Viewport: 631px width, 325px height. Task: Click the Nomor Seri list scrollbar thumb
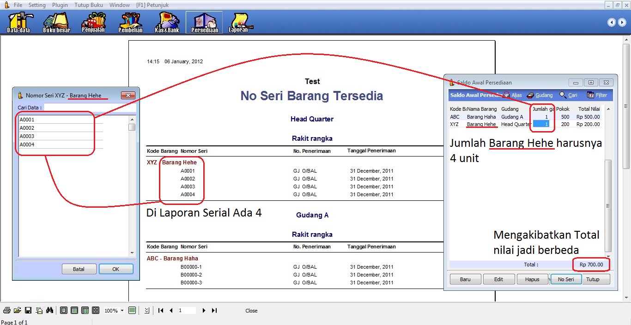pyautogui.click(x=132, y=127)
